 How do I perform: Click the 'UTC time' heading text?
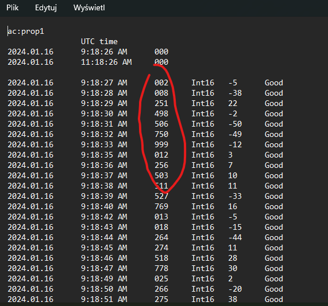[x=99, y=41]
